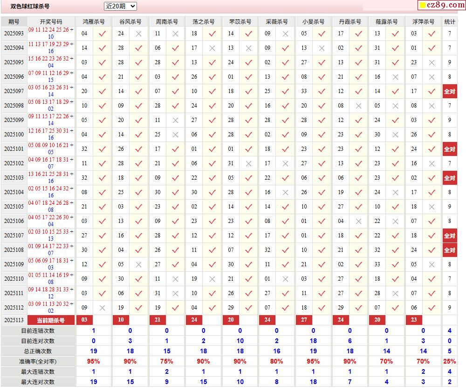The width and height of the screenshot is (466, 391).
Task: Click the gray X mark for 采薇杀号 in row 2025093
Action: tap(285, 34)
